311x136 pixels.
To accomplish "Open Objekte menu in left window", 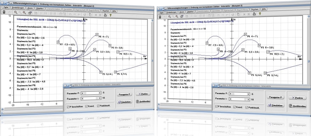I will pyautogui.click(x=40, y=9).
